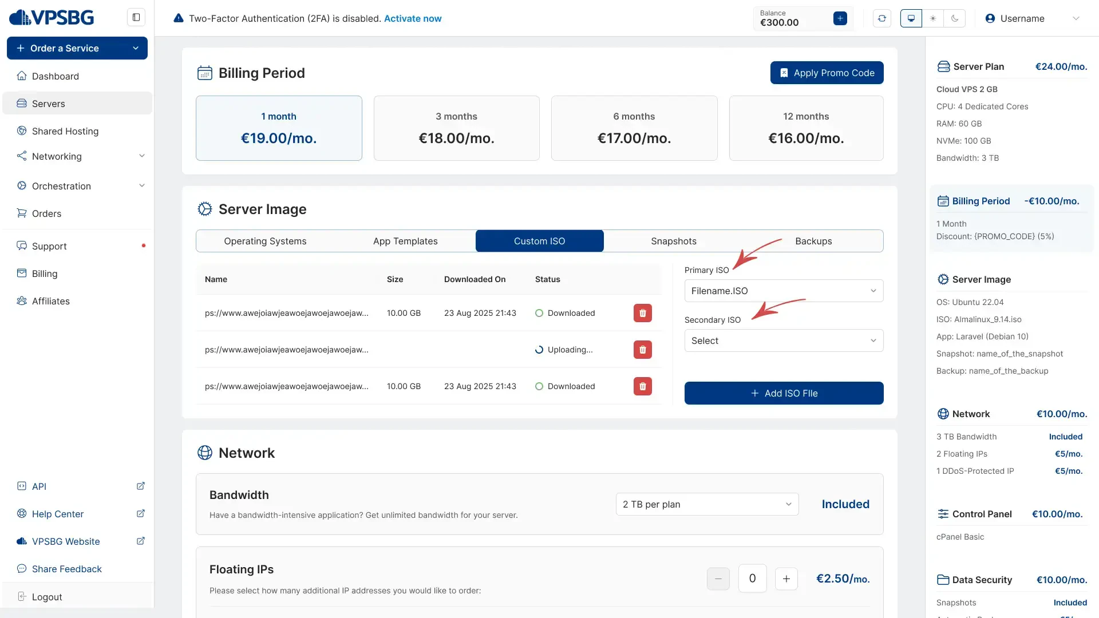
Task: Select the 12 months billing period
Action: tap(806, 128)
